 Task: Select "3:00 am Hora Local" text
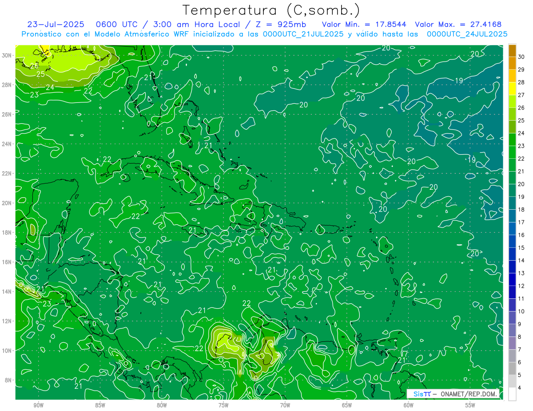tap(198, 24)
